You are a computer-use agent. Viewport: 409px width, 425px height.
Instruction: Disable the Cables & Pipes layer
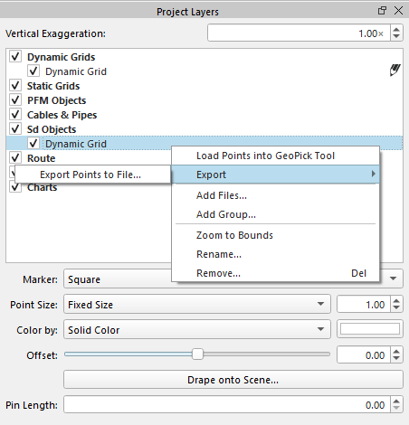15,115
